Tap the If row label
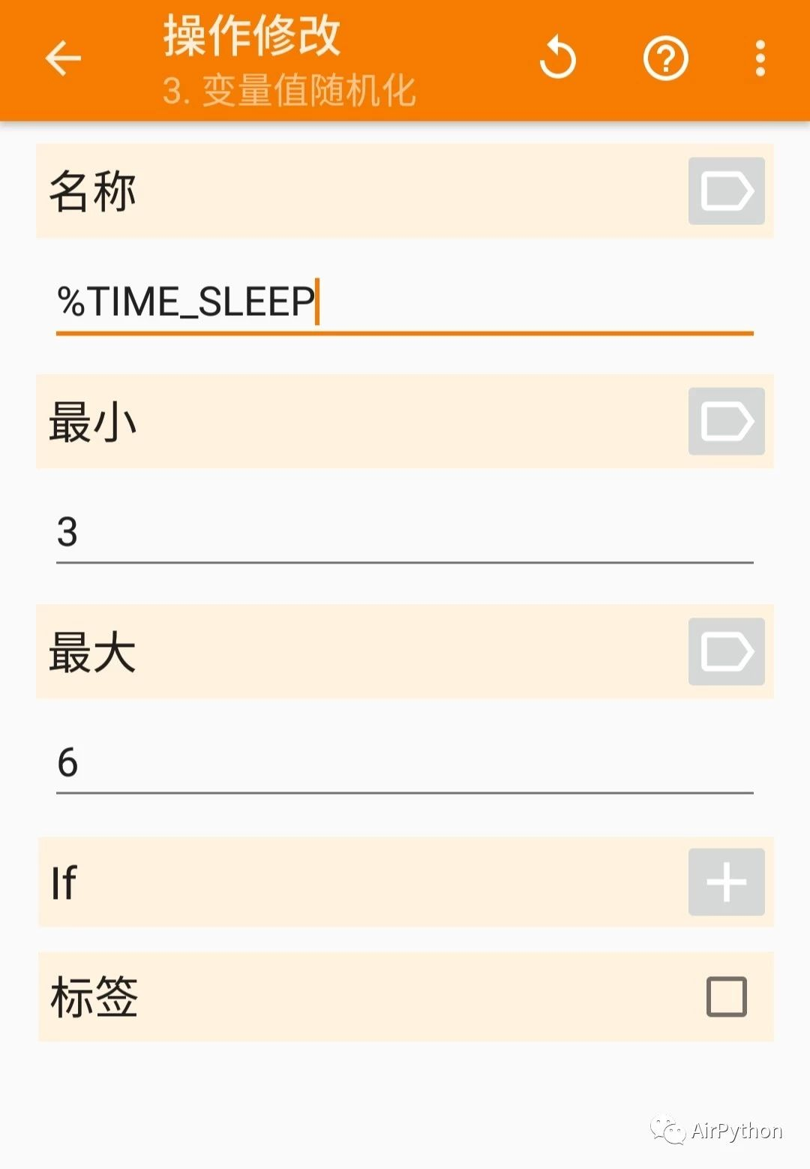The height and width of the screenshot is (1169, 810). pyautogui.click(x=64, y=882)
